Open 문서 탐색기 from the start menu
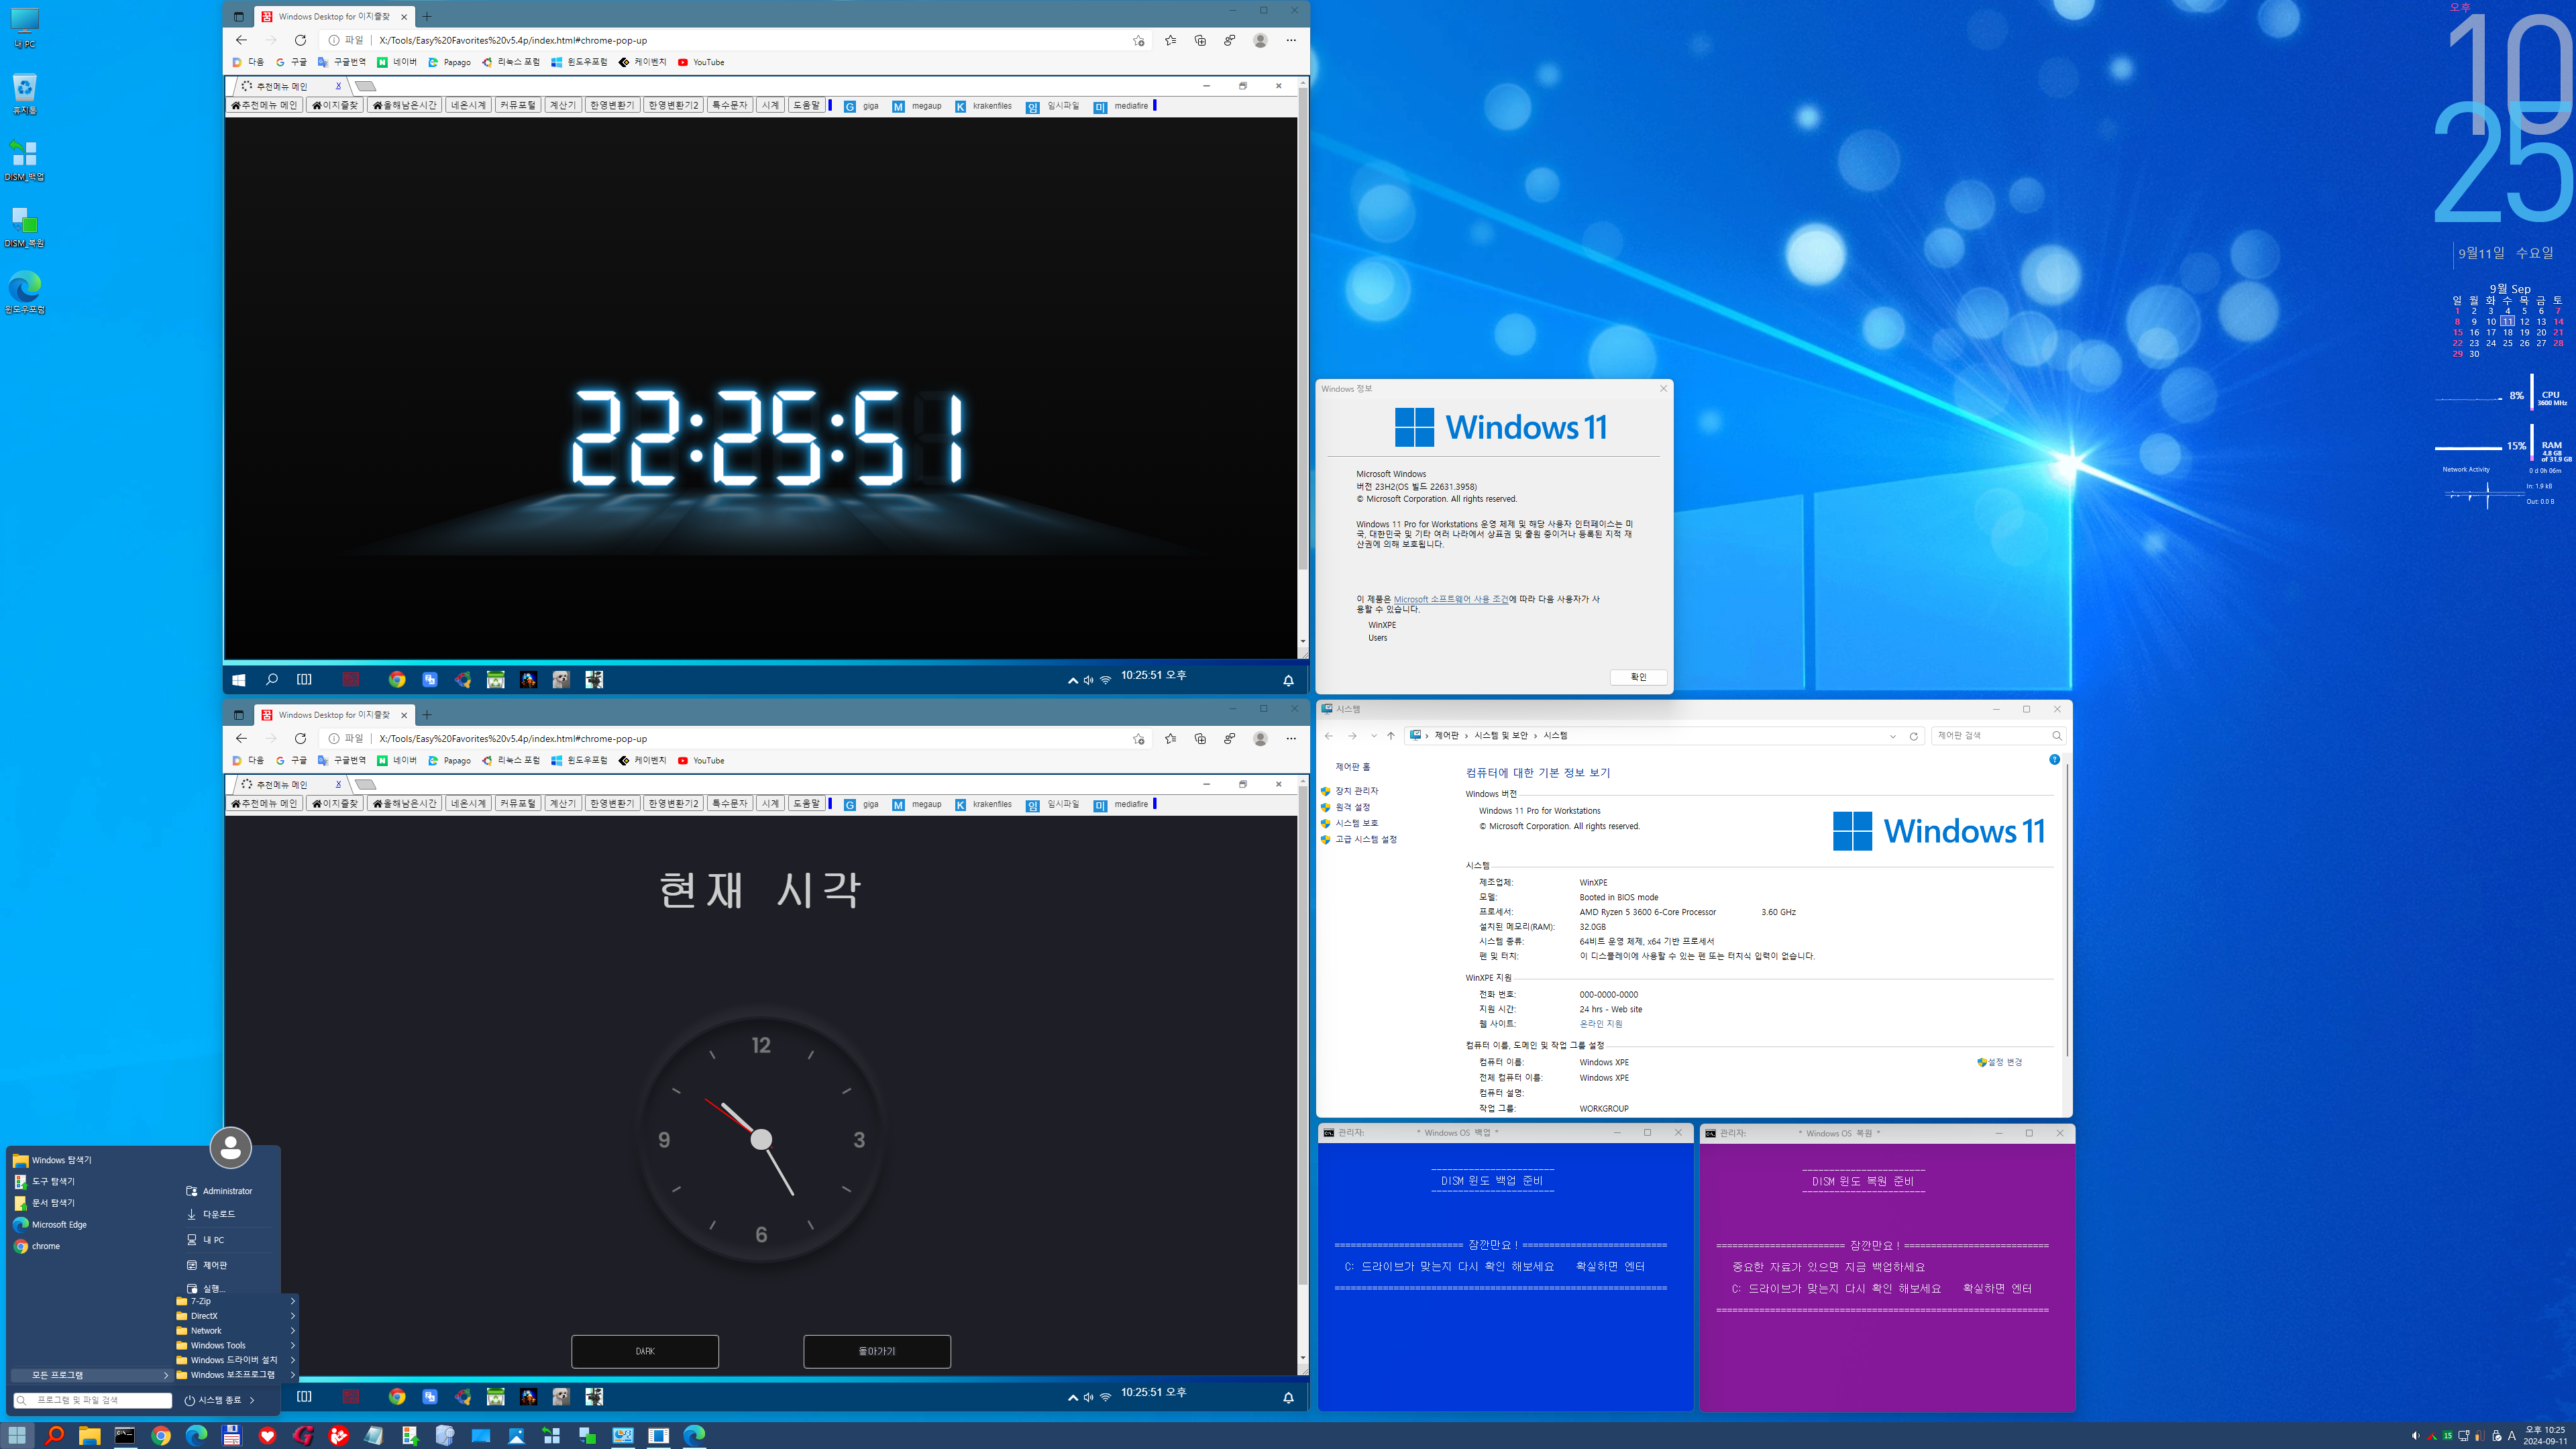This screenshot has height=1449, width=2576. (44, 1203)
